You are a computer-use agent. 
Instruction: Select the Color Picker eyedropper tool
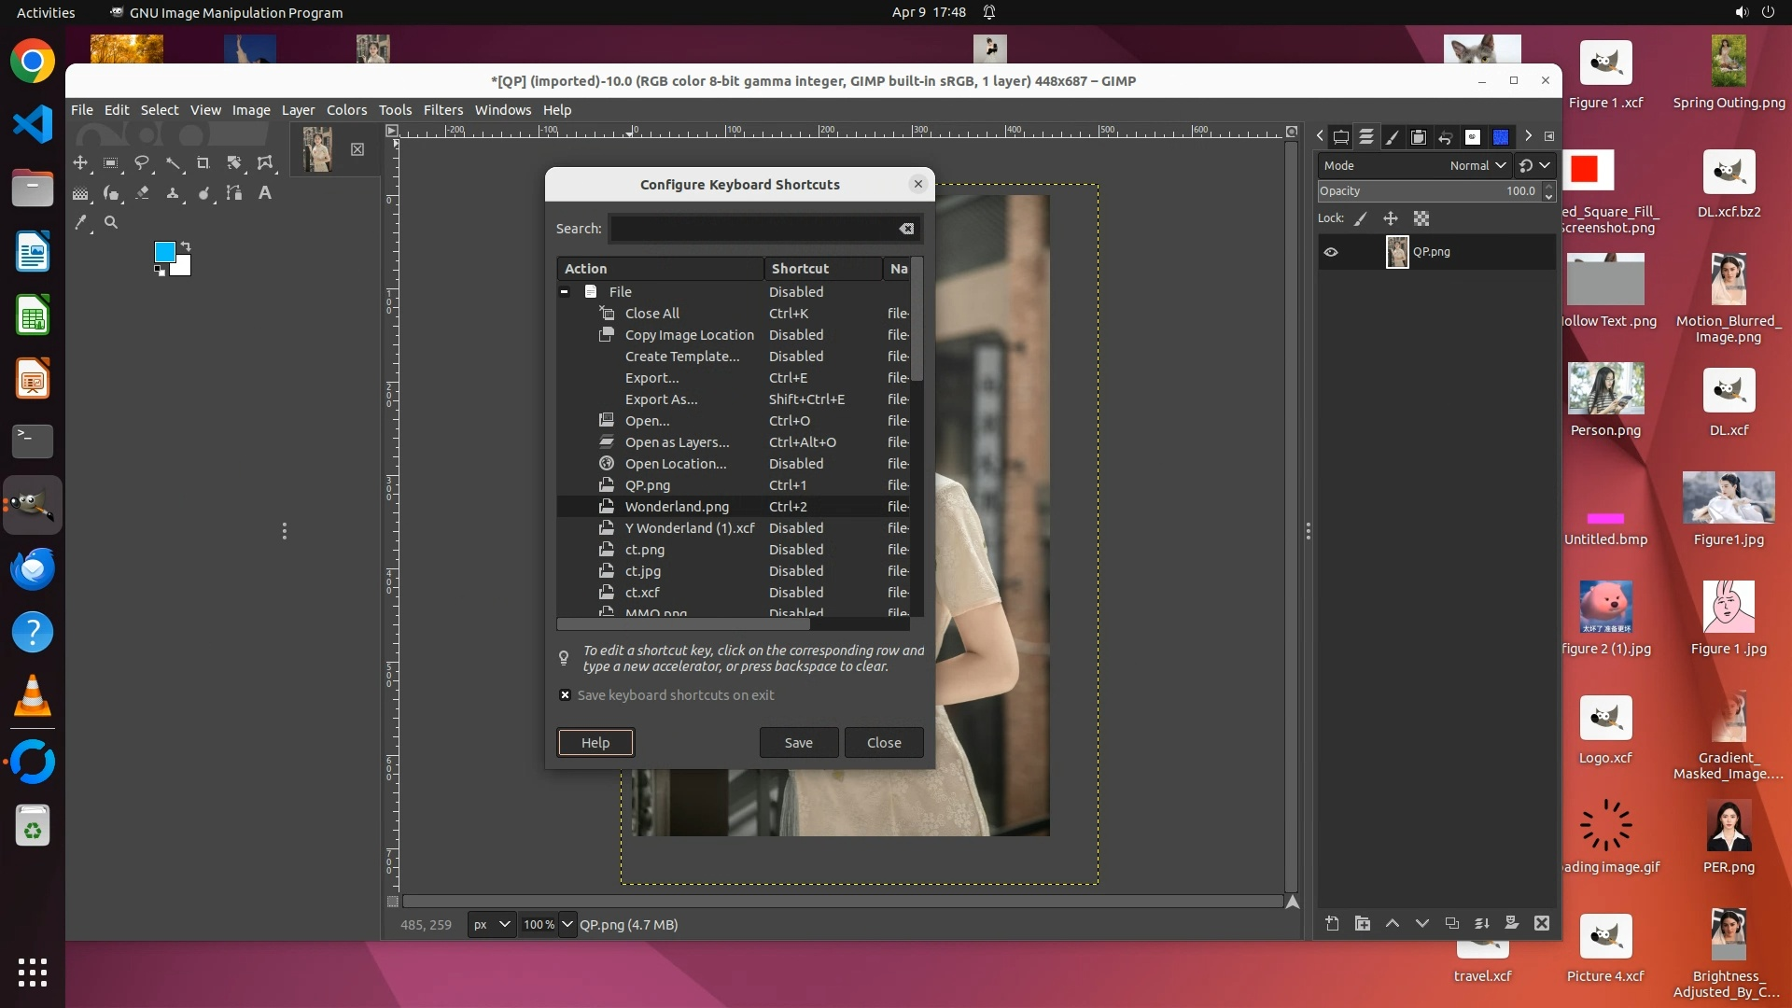coord(81,223)
